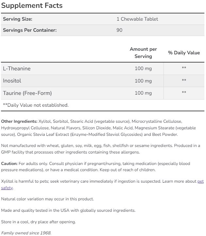Click the Daily Value not established footnote

(x=36, y=105)
